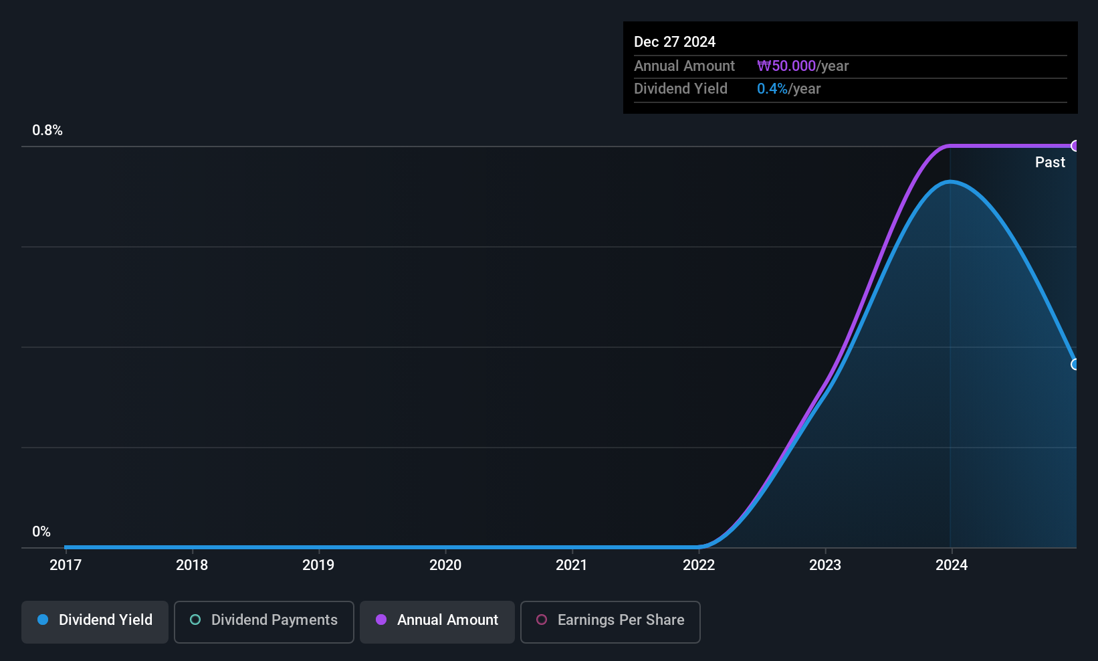Expand the Dividend Payments legend entry
The image size is (1098, 661).
[x=263, y=622]
